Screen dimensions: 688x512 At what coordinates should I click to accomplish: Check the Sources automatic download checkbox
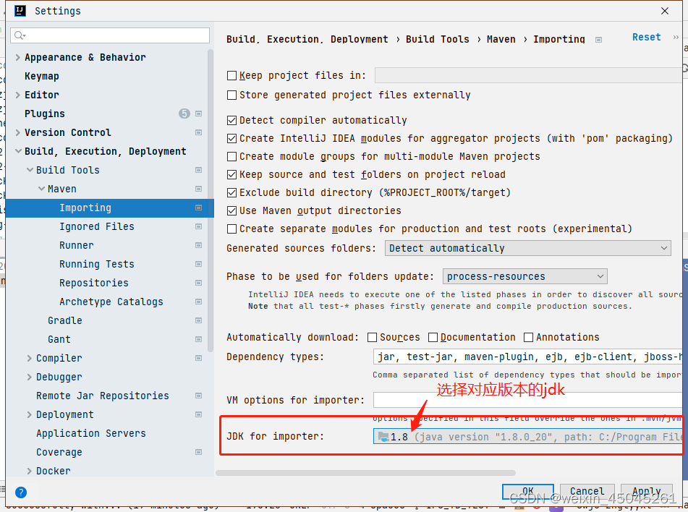(373, 337)
